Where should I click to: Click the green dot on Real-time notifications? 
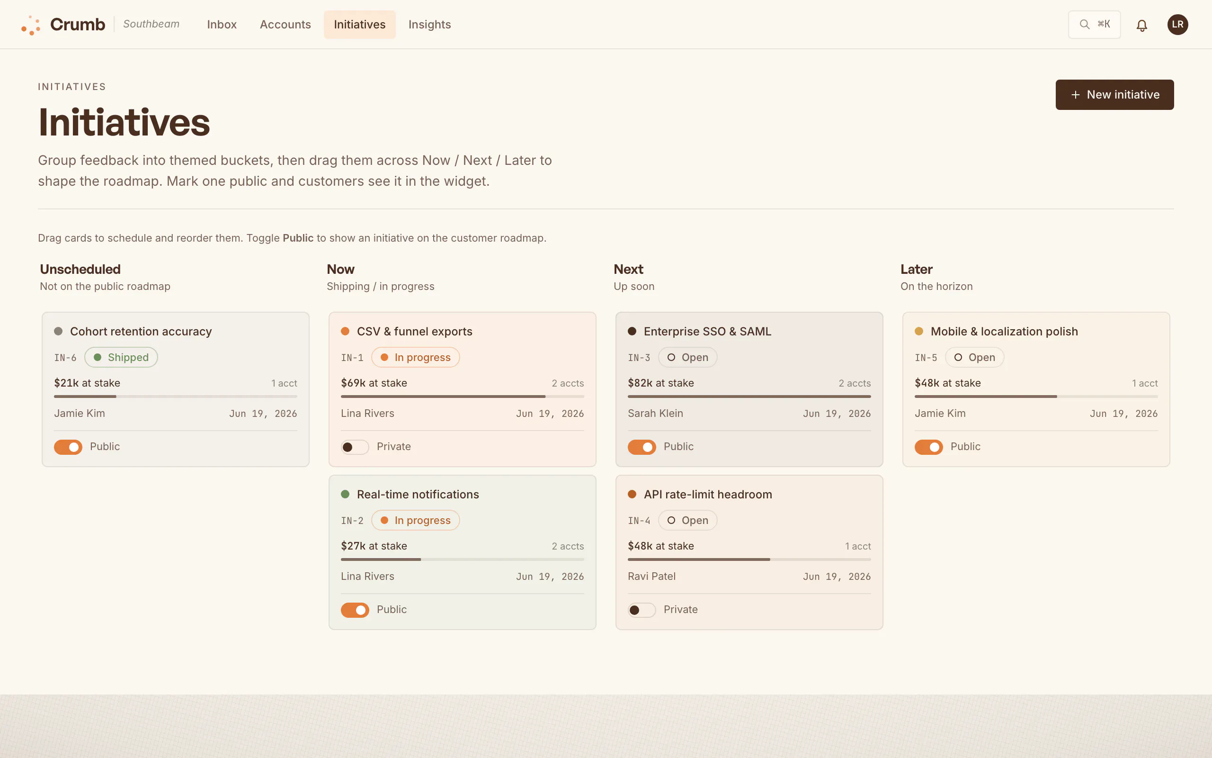tap(345, 494)
